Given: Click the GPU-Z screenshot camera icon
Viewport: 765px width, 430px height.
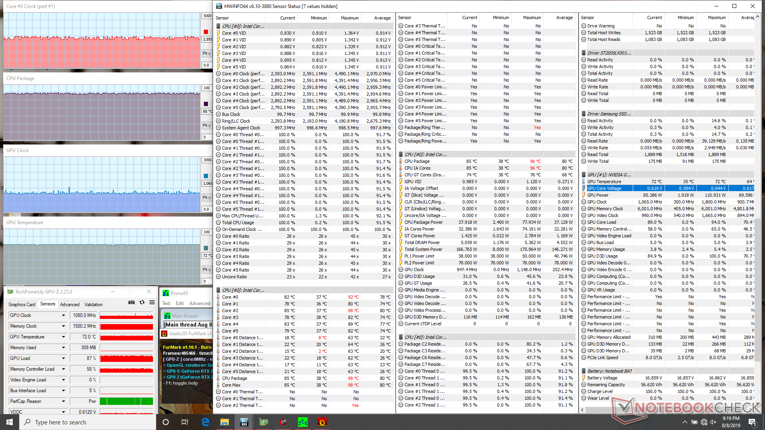Looking at the screenshot, I should pyautogui.click(x=131, y=303).
